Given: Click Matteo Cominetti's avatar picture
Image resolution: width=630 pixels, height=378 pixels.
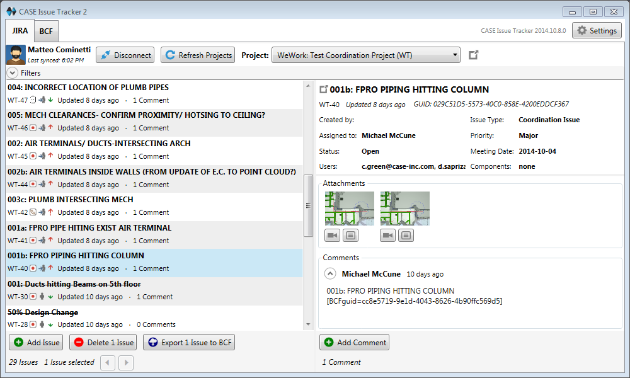Looking at the screenshot, I should tap(16, 55).
